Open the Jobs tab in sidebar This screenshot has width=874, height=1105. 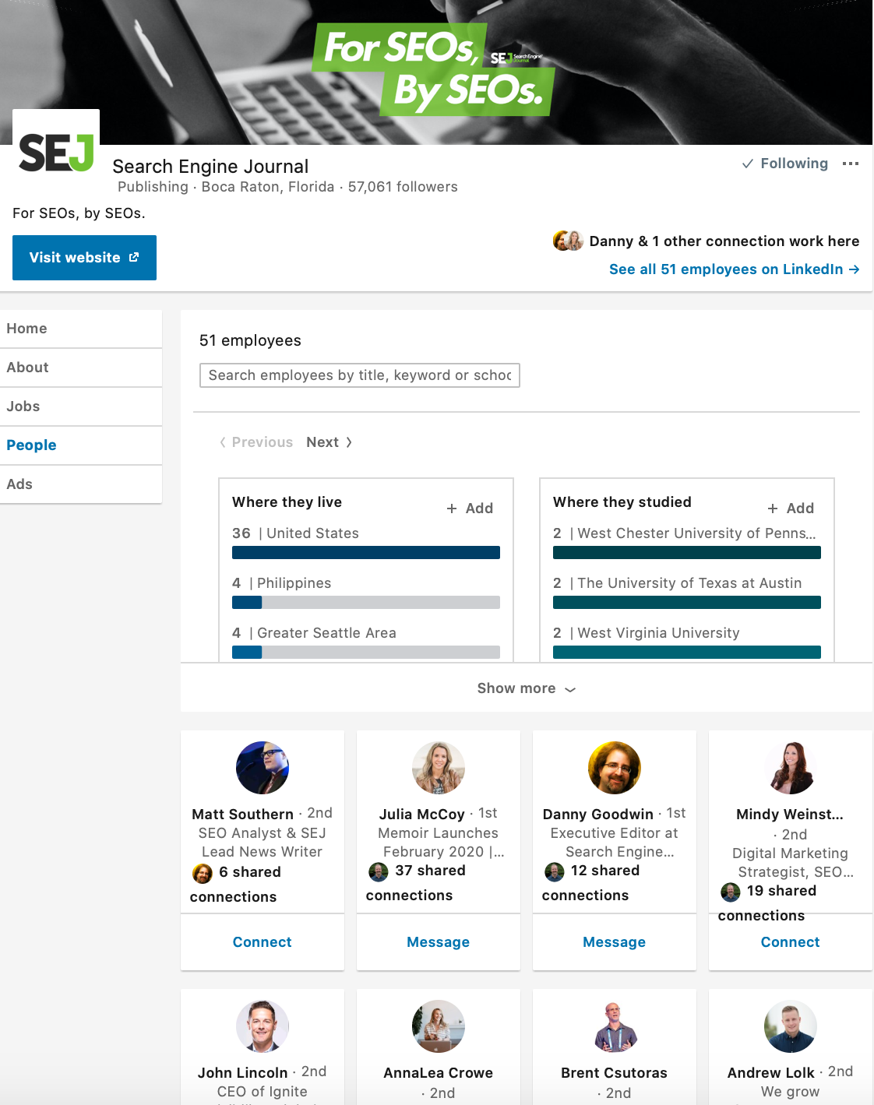coord(23,406)
